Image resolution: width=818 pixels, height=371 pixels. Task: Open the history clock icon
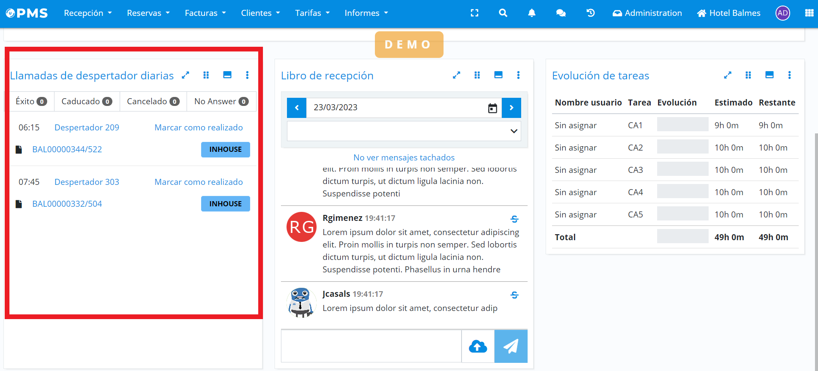pos(591,13)
